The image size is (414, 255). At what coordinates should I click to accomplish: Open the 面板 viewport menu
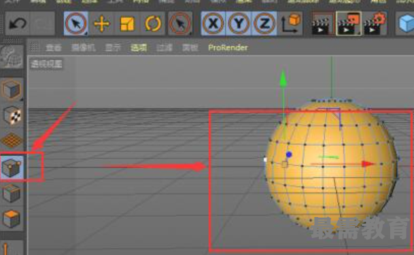click(190, 47)
